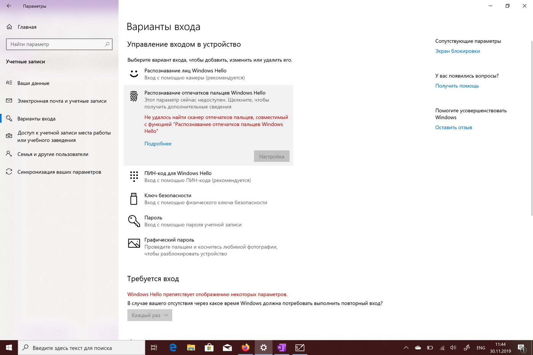The width and height of the screenshot is (533, 355).
Task: Click the envelope icon beside Электронная почта
Action: [x=9, y=101]
